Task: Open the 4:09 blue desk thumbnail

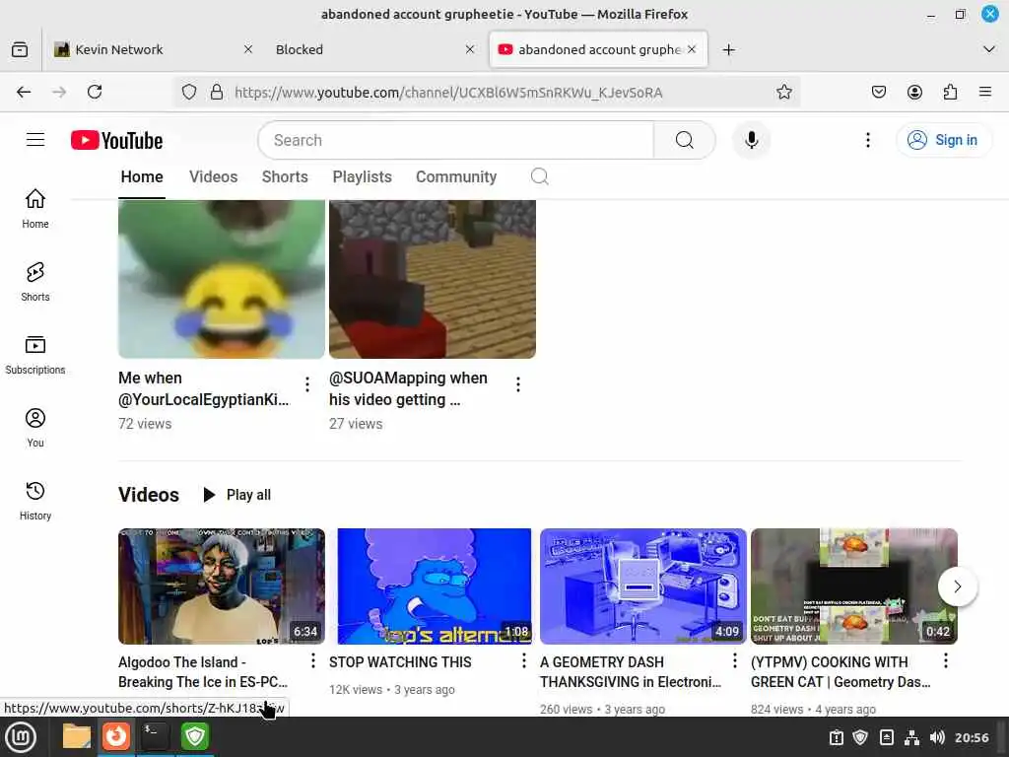Action: (642, 585)
